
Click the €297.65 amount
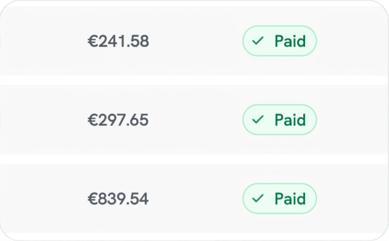(x=118, y=120)
